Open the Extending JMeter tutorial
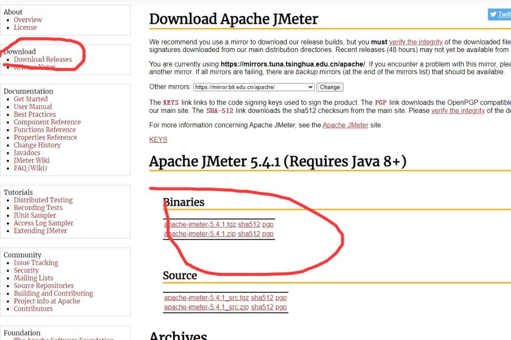This screenshot has width=511, height=340. click(40, 231)
